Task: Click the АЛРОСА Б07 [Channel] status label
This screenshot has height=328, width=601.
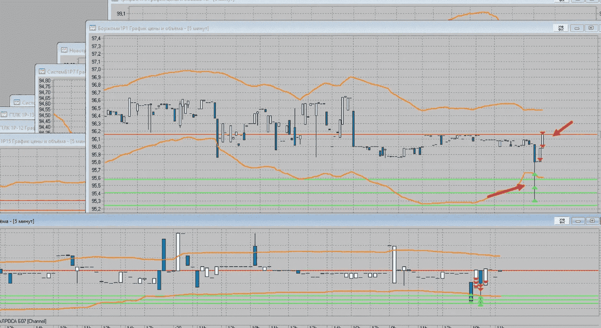Action: pyautogui.click(x=23, y=321)
